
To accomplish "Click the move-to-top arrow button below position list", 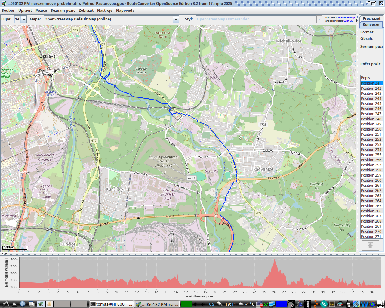I will point(370,245).
